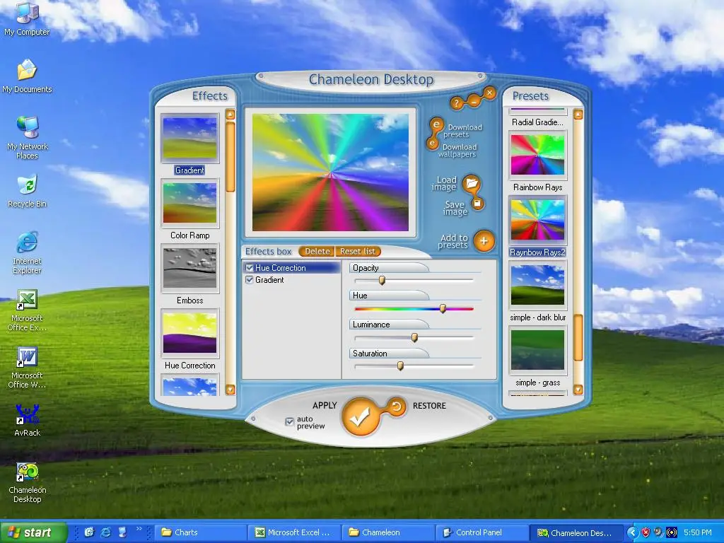Choose the simple - dark blur preset
The height and width of the screenshot is (543, 724).
[x=537, y=285]
